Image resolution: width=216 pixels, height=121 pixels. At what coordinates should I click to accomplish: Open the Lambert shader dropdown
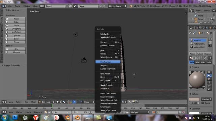(x=206, y=99)
